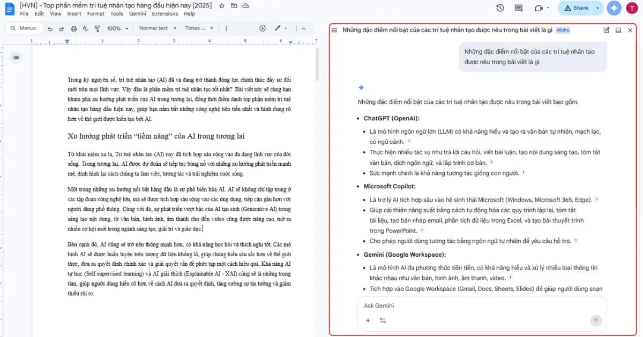
Task: Open version history clock icon
Action: [500, 8]
